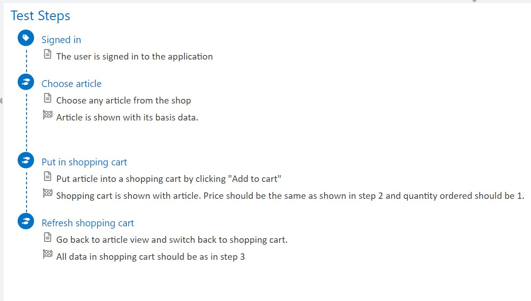The width and height of the screenshot is (531, 301).
Task: Click flag icon before 'Article is shown with its basis data'
Action: click(48, 115)
